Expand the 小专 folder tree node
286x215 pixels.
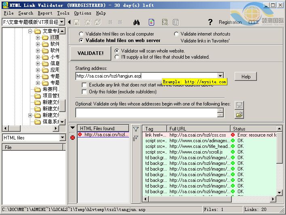tap(38, 57)
